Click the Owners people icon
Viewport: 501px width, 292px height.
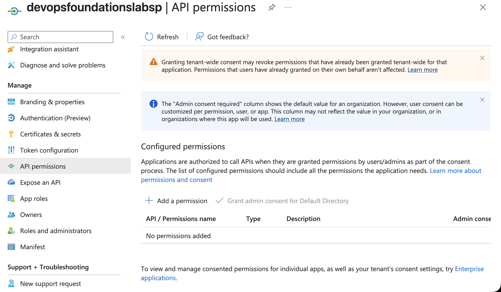click(11, 214)
